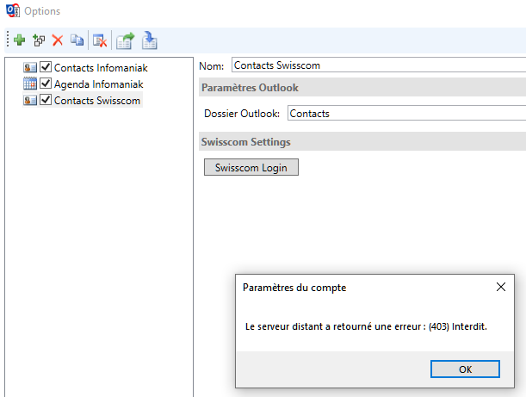
Task: Click the copy profile icon
Action: click(x=77, y=40)
